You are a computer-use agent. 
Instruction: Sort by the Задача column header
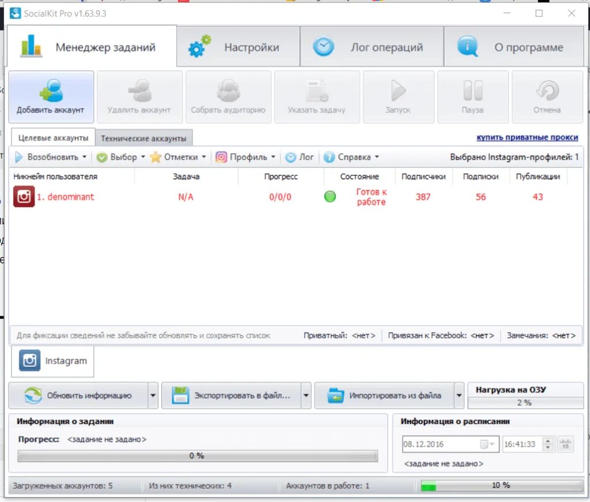[x=186, y=176]
